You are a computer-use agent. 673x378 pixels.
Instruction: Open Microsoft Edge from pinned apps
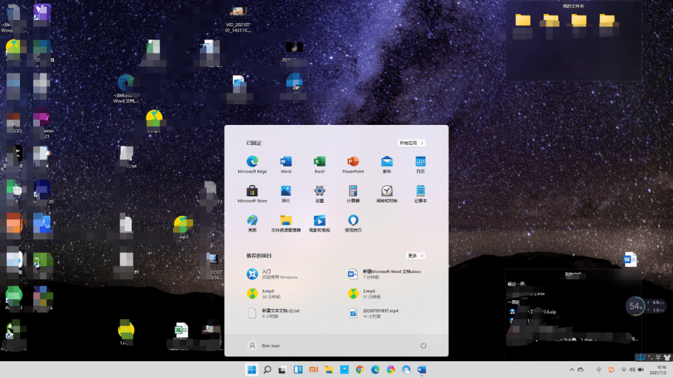tap(252, 164)
